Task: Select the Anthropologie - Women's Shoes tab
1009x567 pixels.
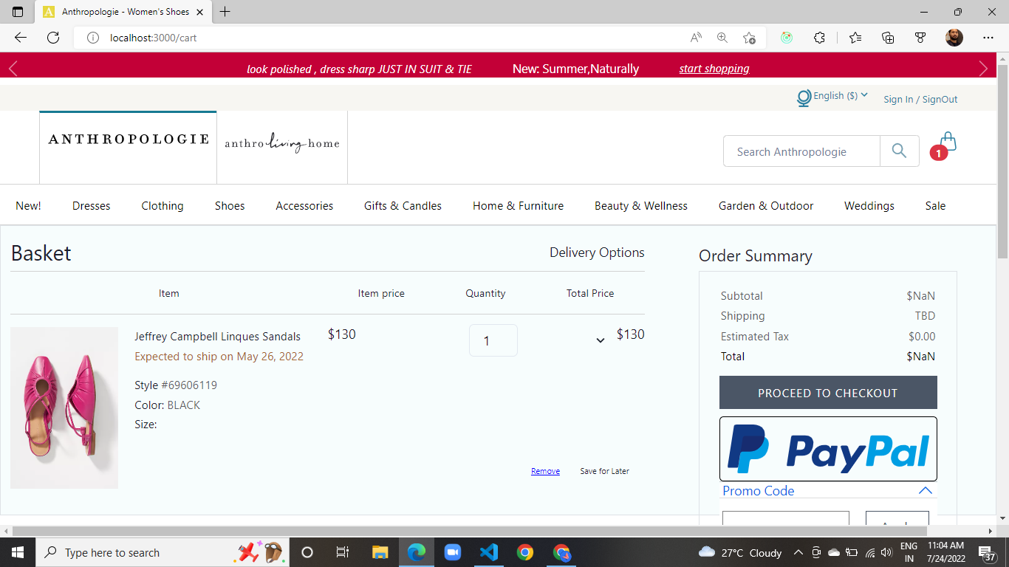Action: point(122,12)
